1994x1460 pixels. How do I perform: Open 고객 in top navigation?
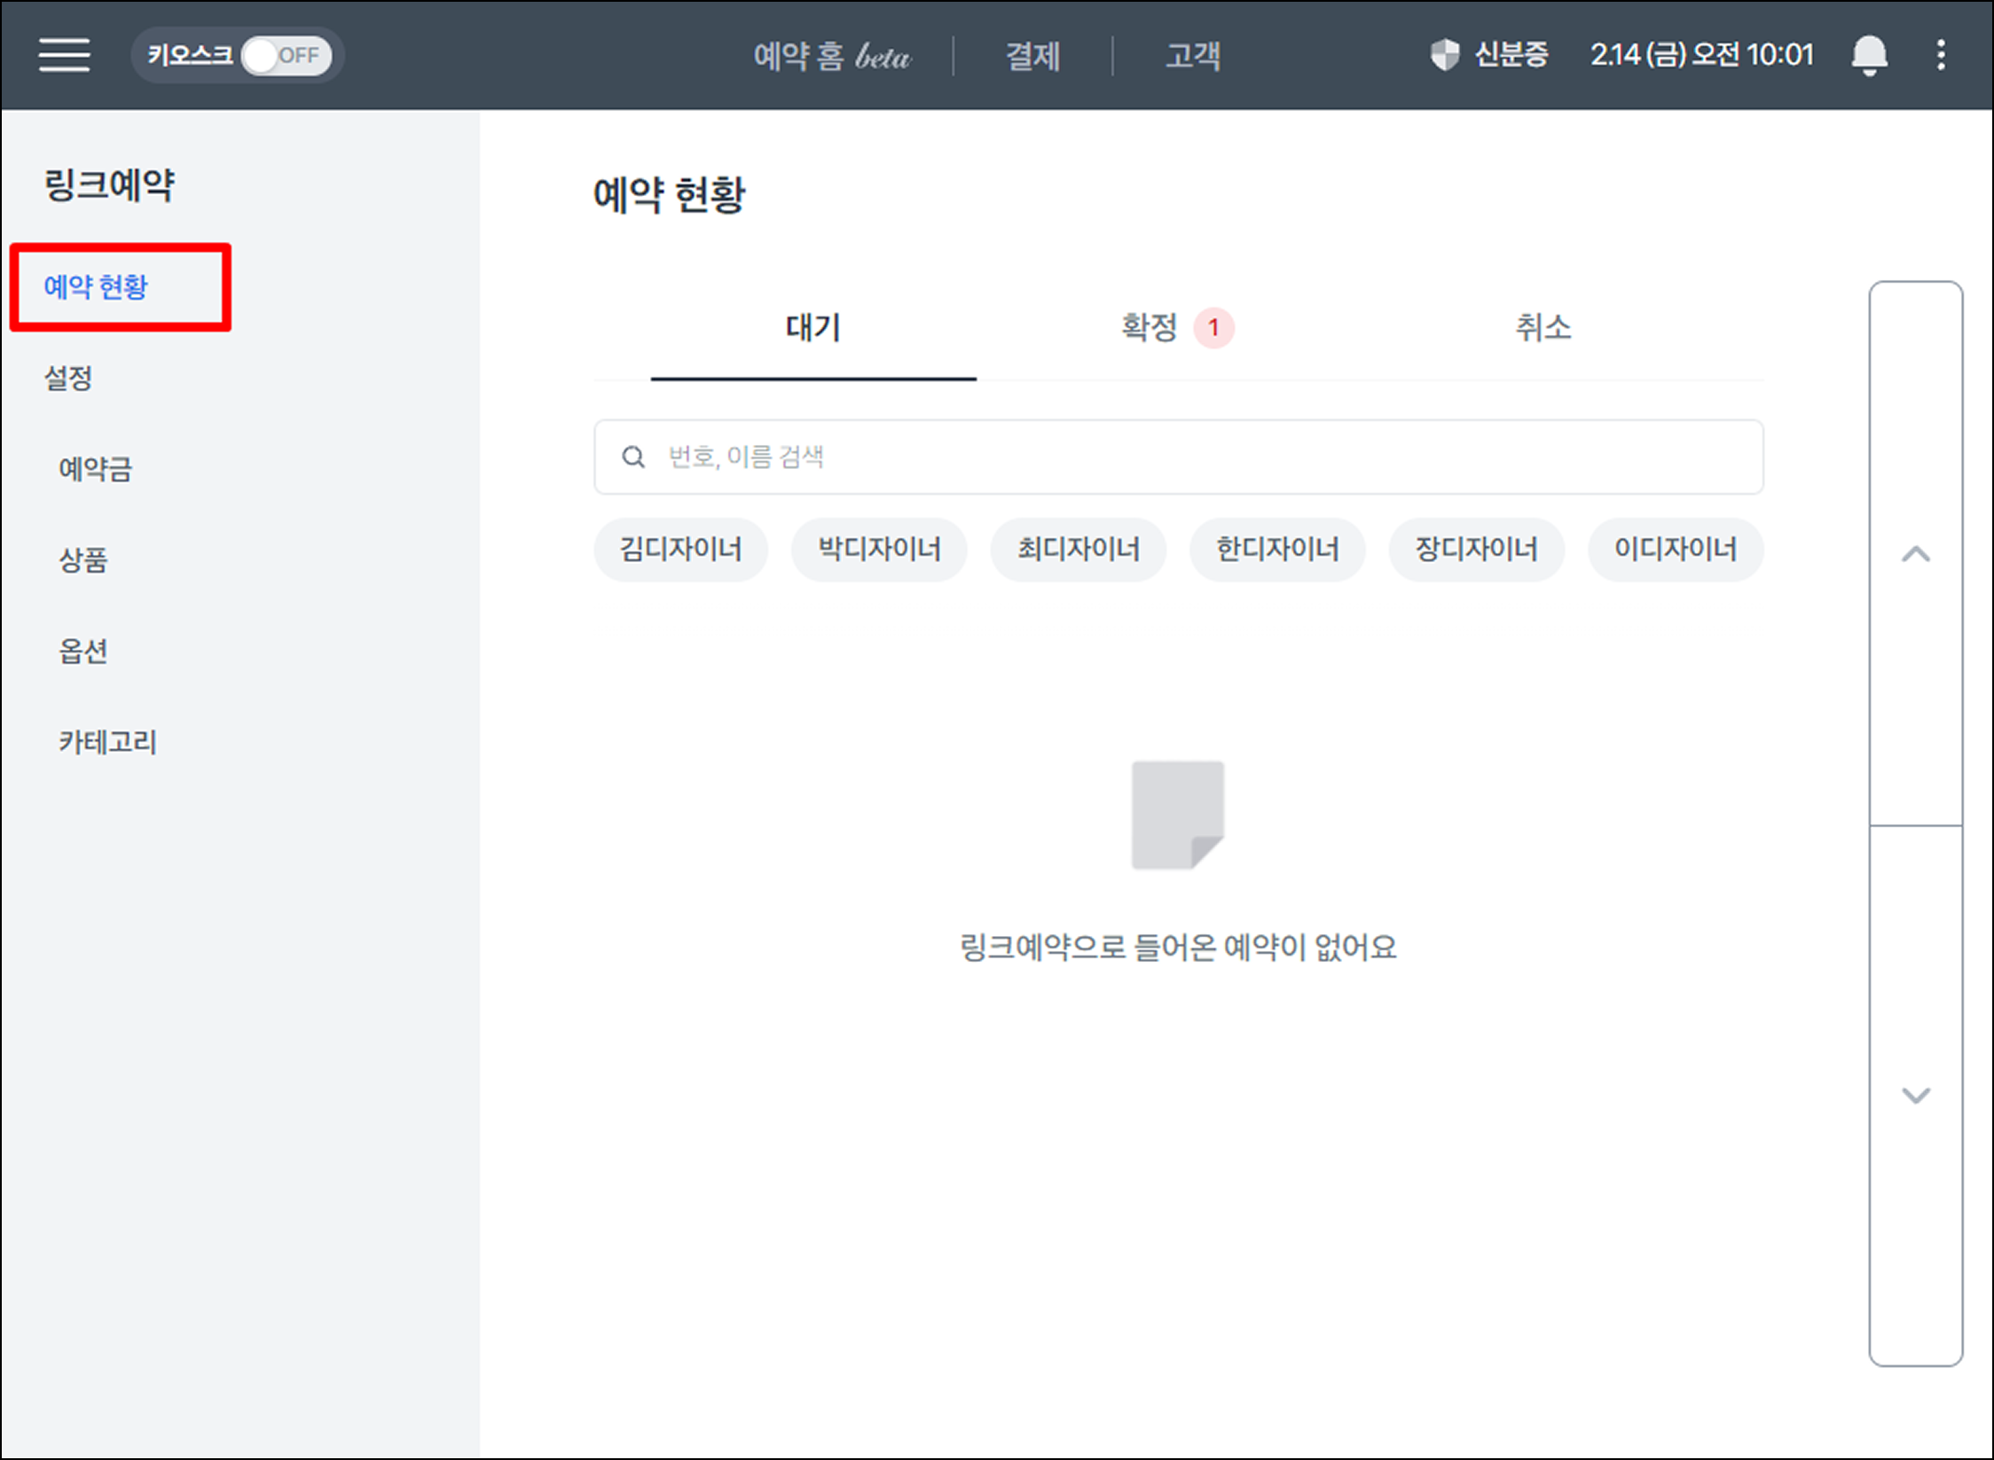(x=1192, y=56)
